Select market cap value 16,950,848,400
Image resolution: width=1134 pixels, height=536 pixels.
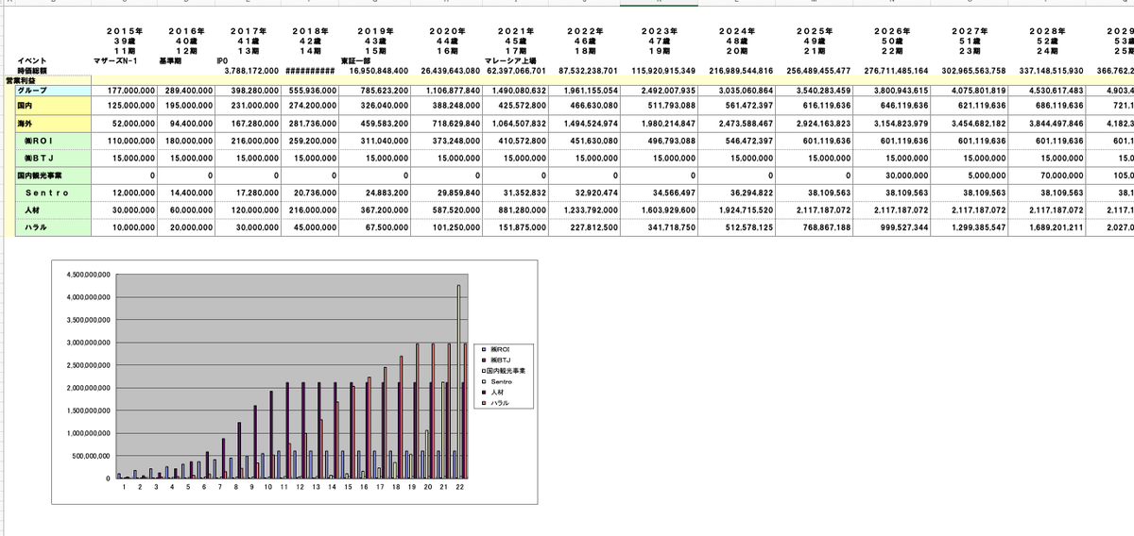(x=378, y=71)
